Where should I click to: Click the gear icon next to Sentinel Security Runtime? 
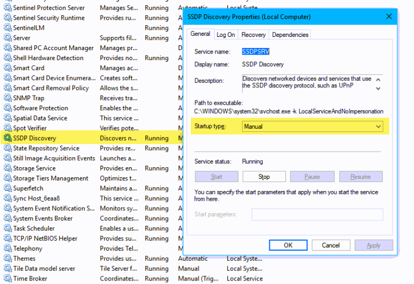point(8,18)
